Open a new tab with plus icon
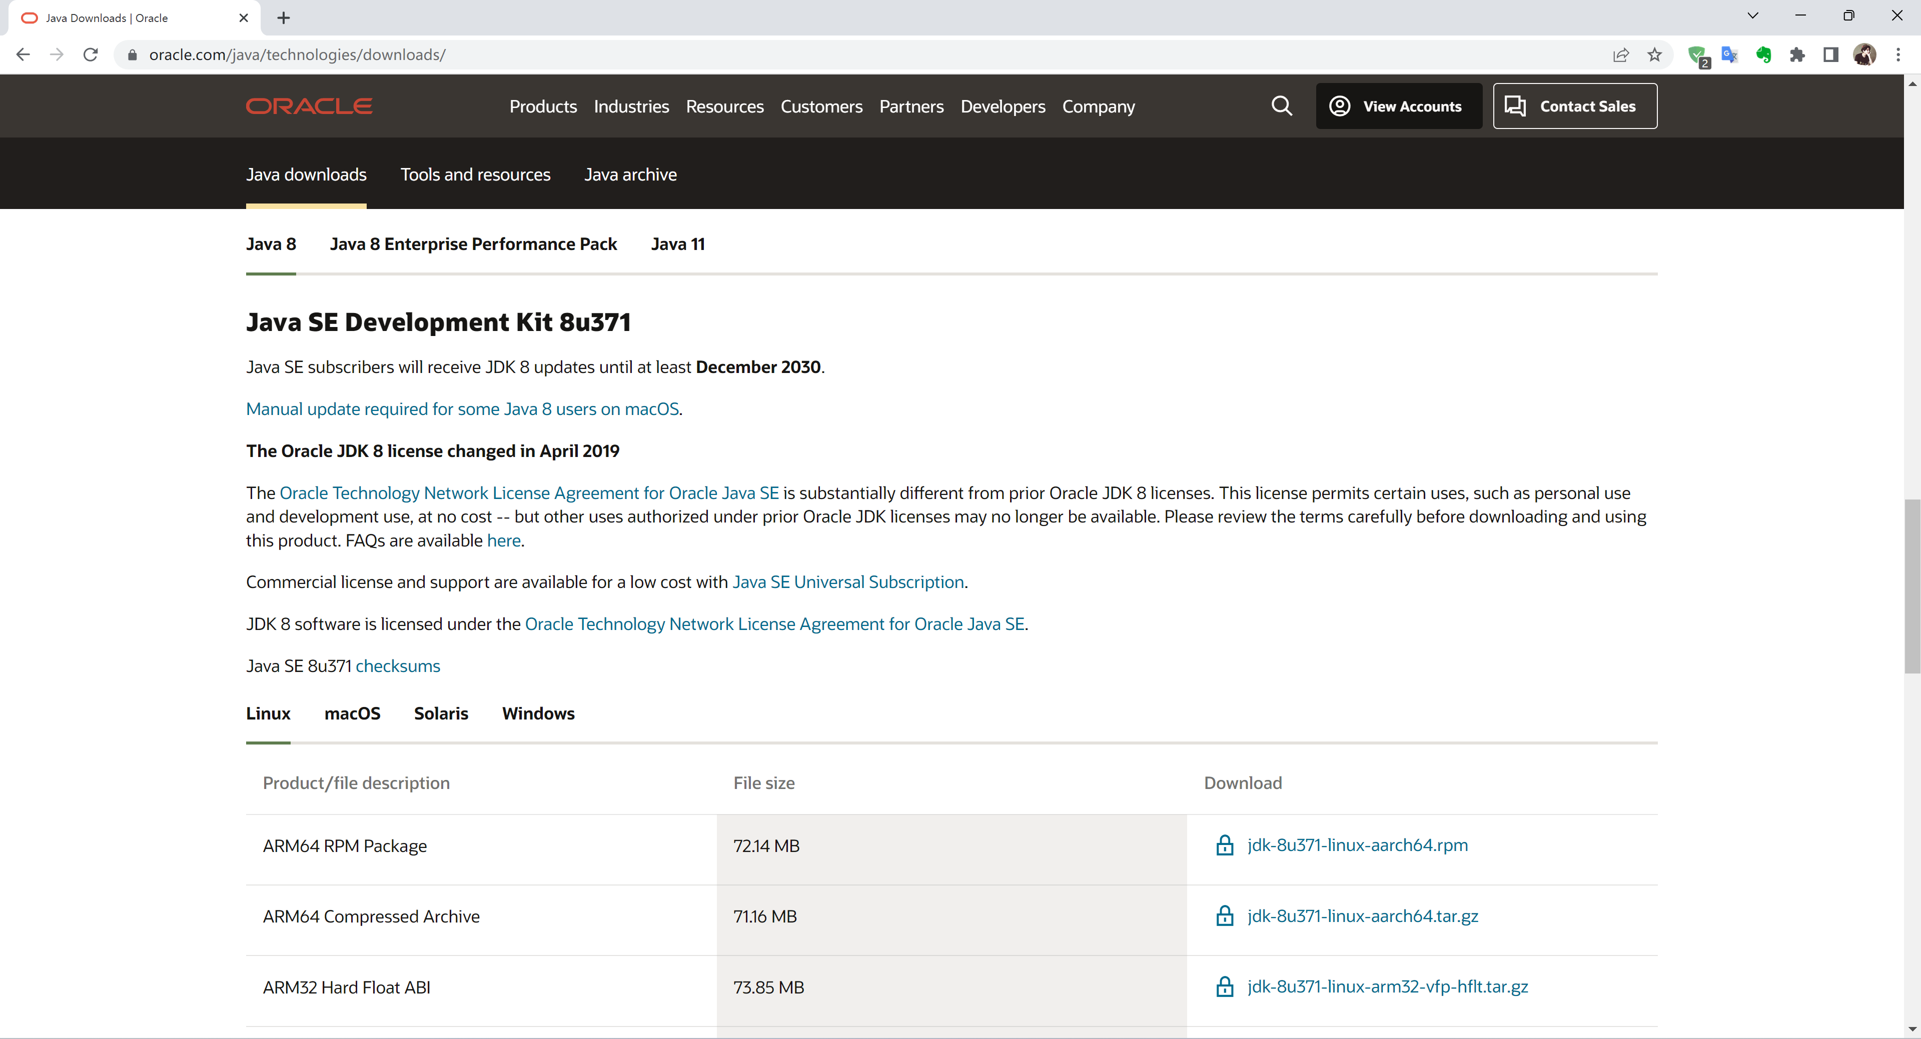The image size is (1921, 1039). 283,18
